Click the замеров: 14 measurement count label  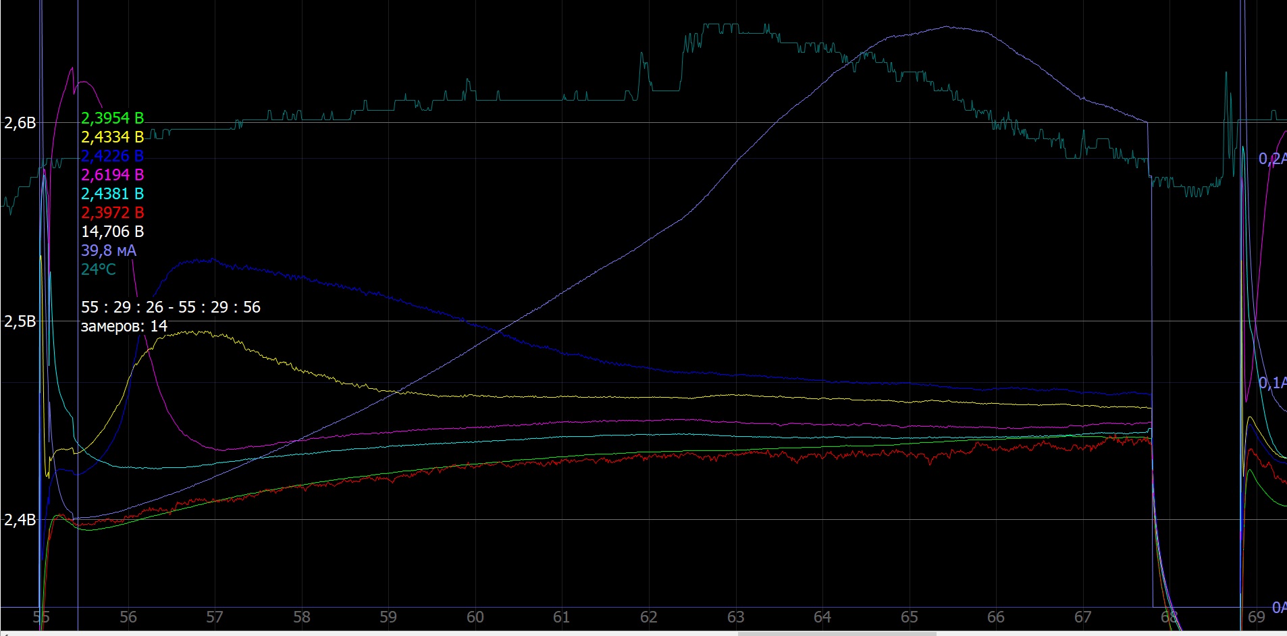coord(124,326)
